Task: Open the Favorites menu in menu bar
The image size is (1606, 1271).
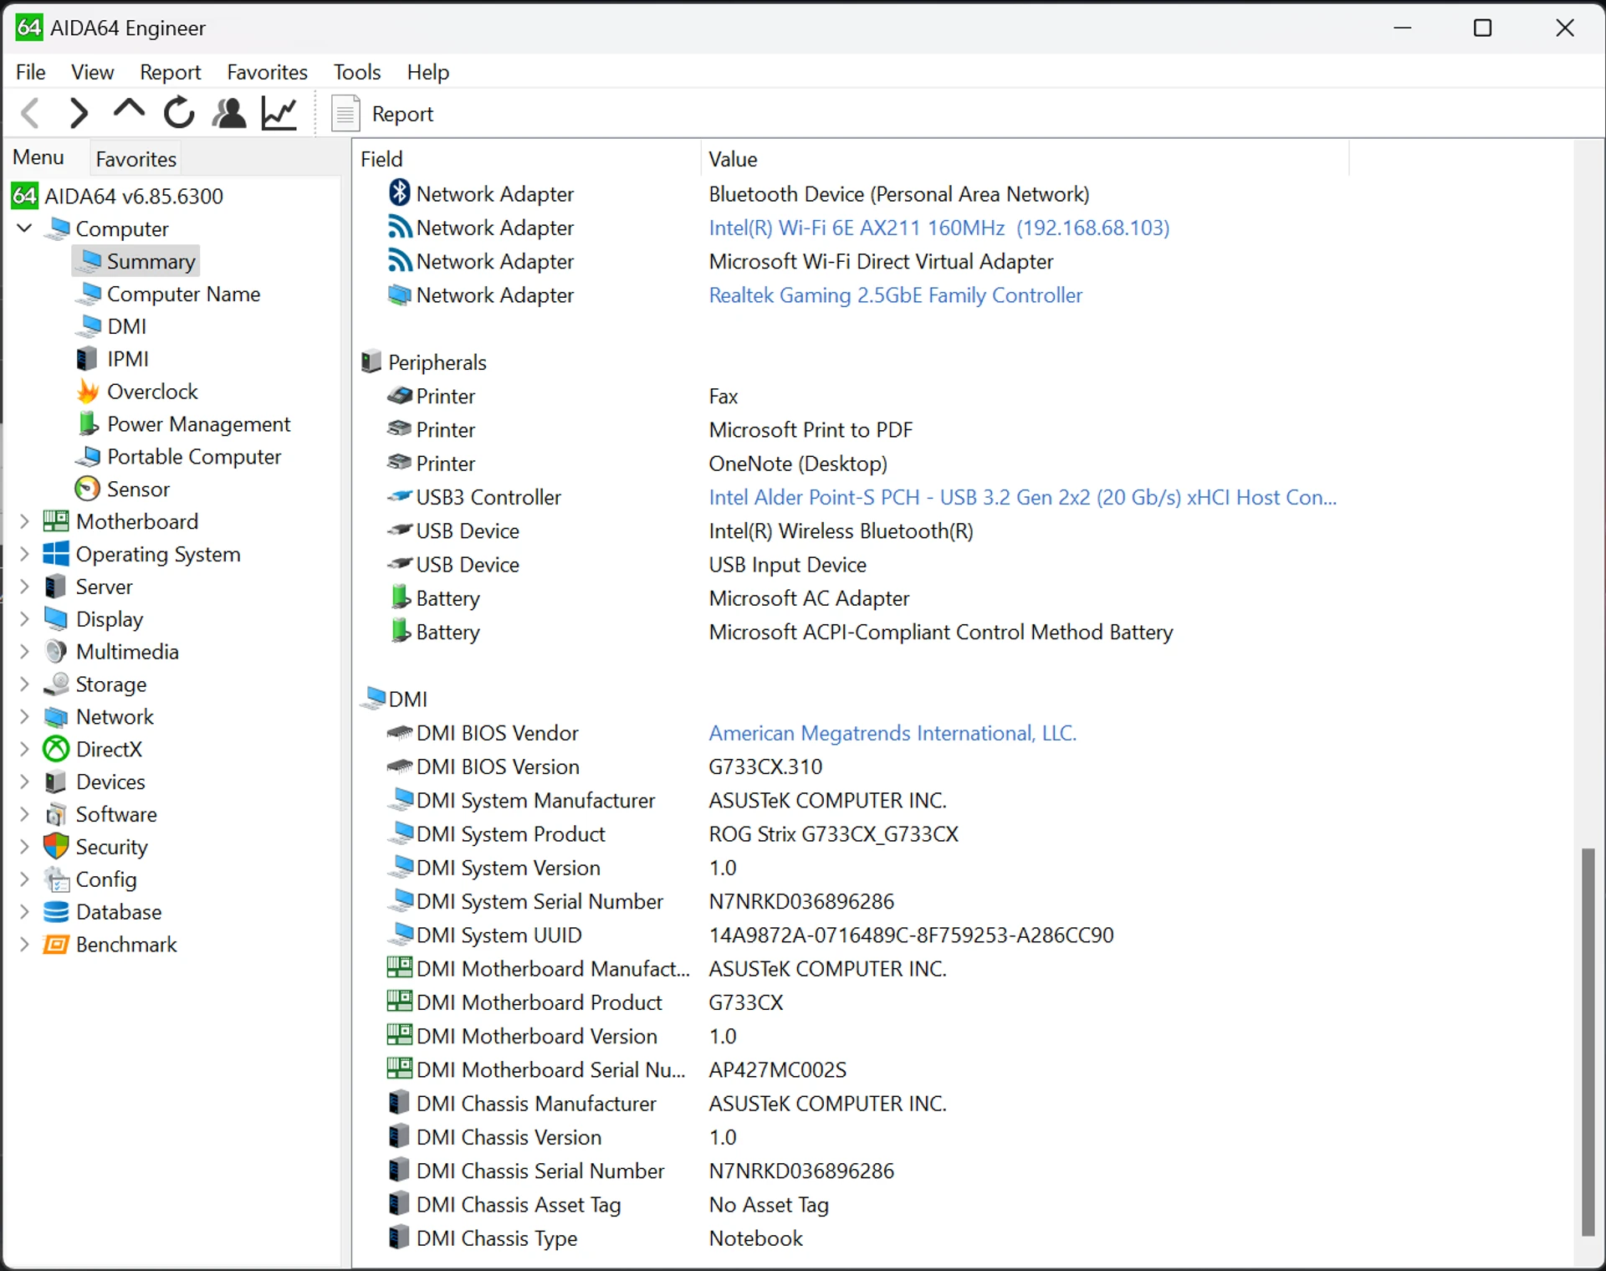Action: 267,72
